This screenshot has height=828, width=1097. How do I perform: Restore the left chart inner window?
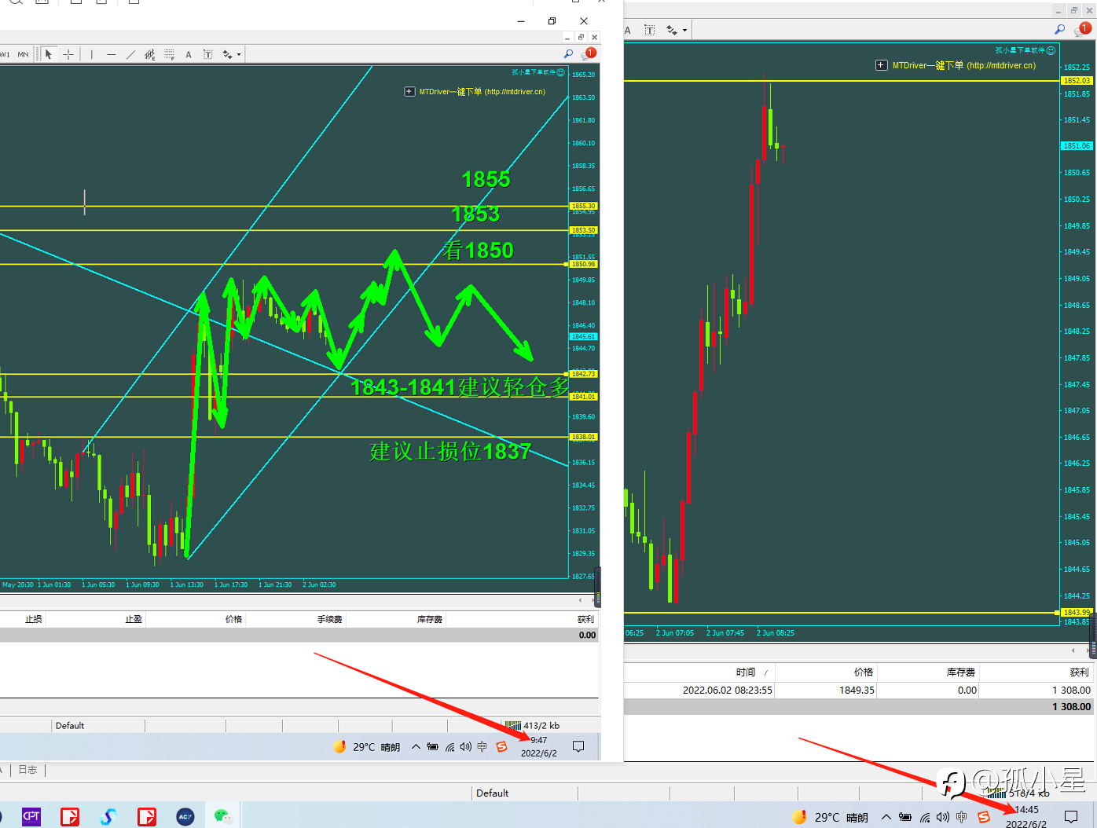click(581, 37)
